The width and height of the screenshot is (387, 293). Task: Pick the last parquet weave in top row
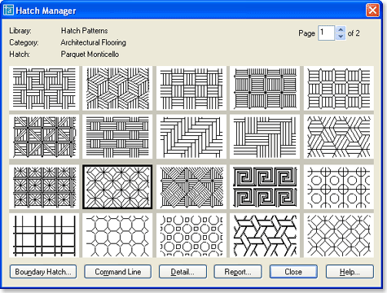point(339,88)
